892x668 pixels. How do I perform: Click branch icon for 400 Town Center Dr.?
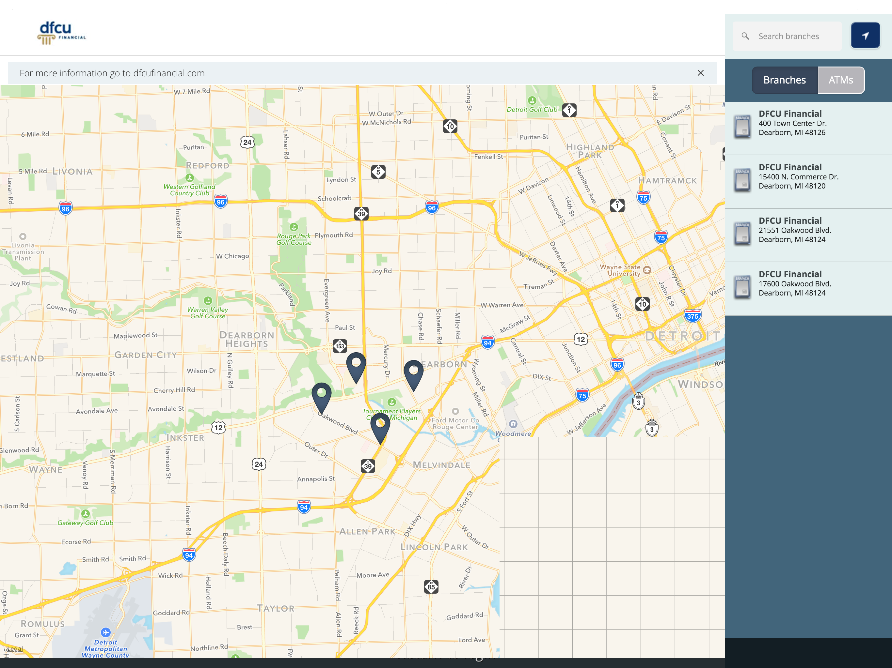(x=742, y=126)
